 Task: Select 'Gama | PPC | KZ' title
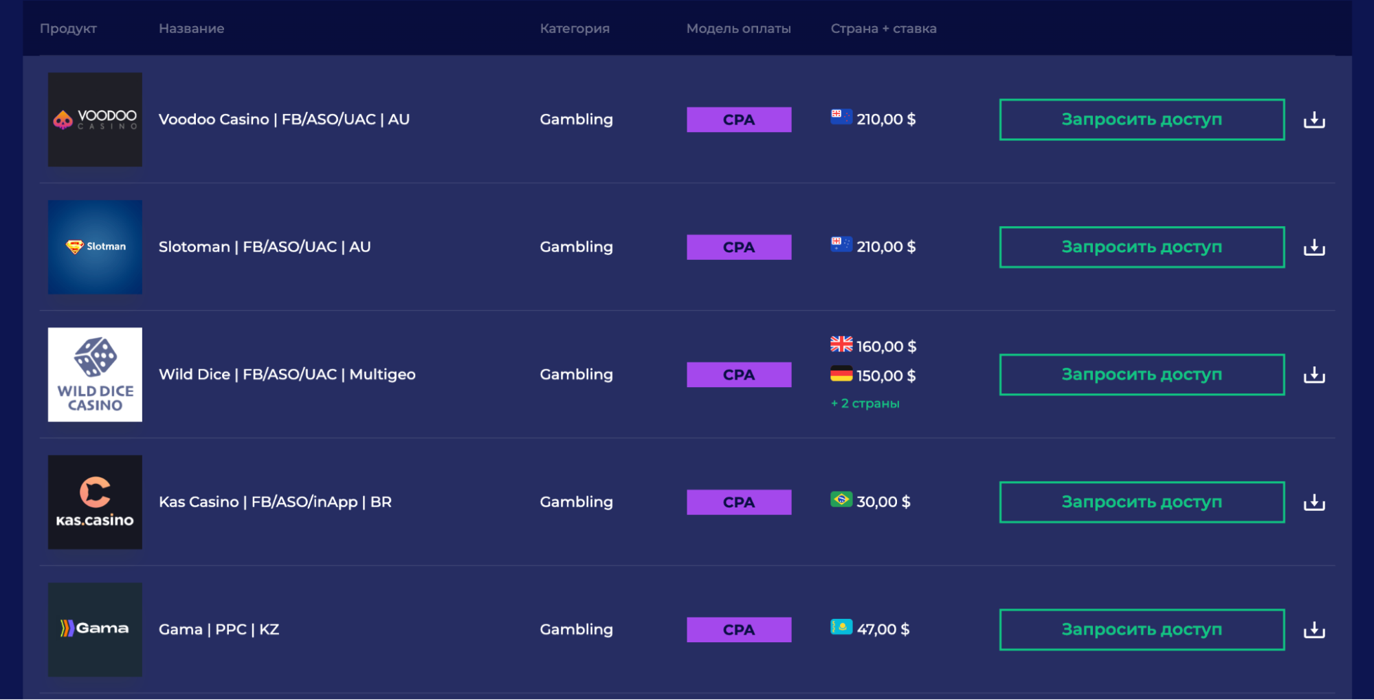pos(219,629)
